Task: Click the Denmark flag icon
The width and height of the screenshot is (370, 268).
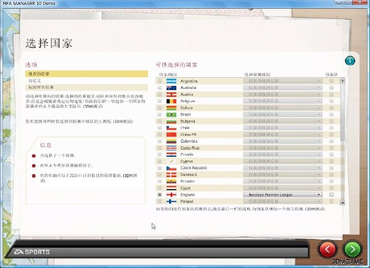Action: [x=171, y=175]
